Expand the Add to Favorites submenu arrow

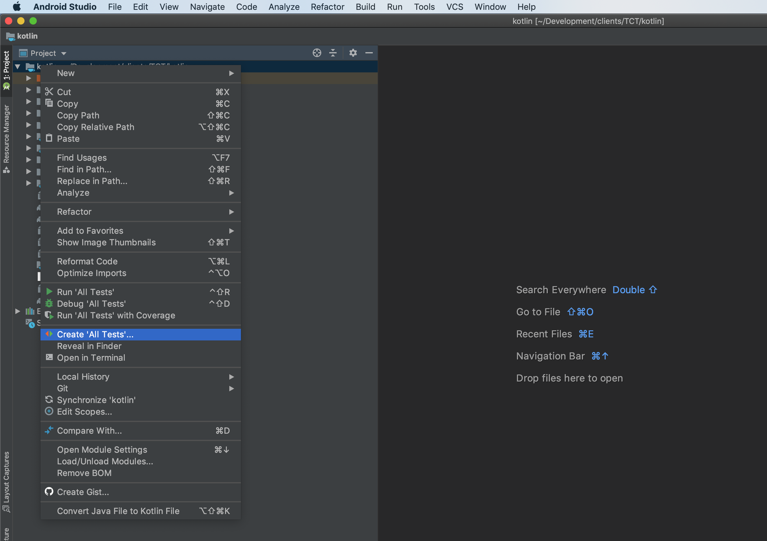[231, 231]
